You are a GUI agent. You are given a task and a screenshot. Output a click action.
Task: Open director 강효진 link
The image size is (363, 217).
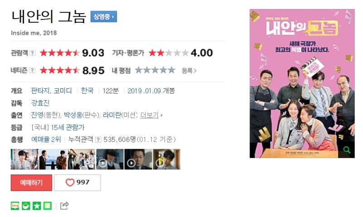click(x=40, y=103)
